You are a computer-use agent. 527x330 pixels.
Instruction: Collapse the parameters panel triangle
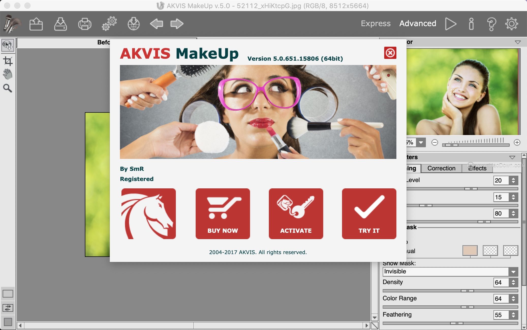coord(512,157)
